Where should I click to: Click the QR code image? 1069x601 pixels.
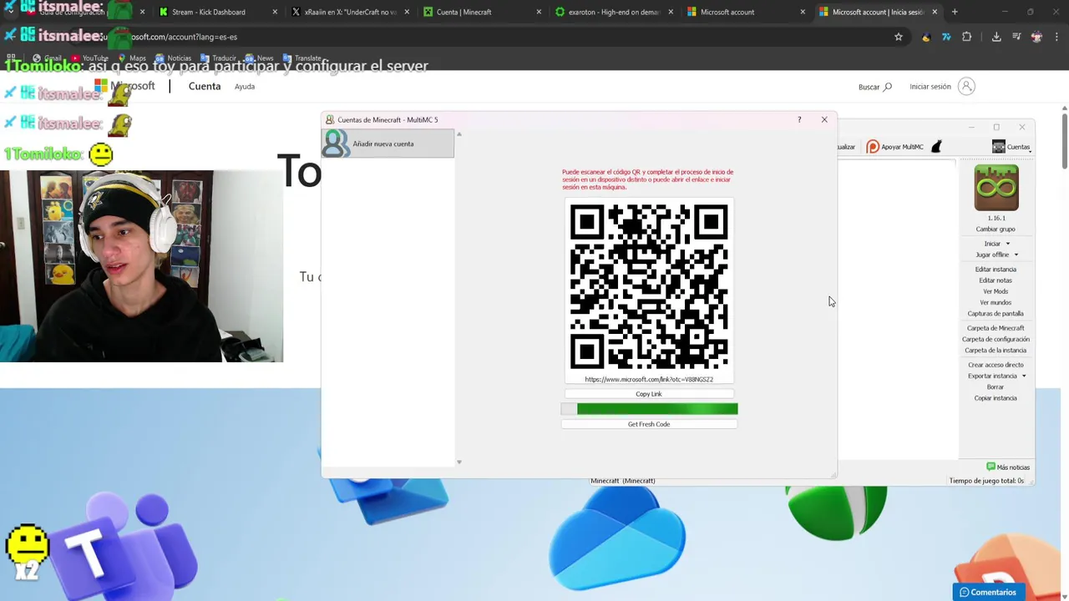tap(649, 286)
